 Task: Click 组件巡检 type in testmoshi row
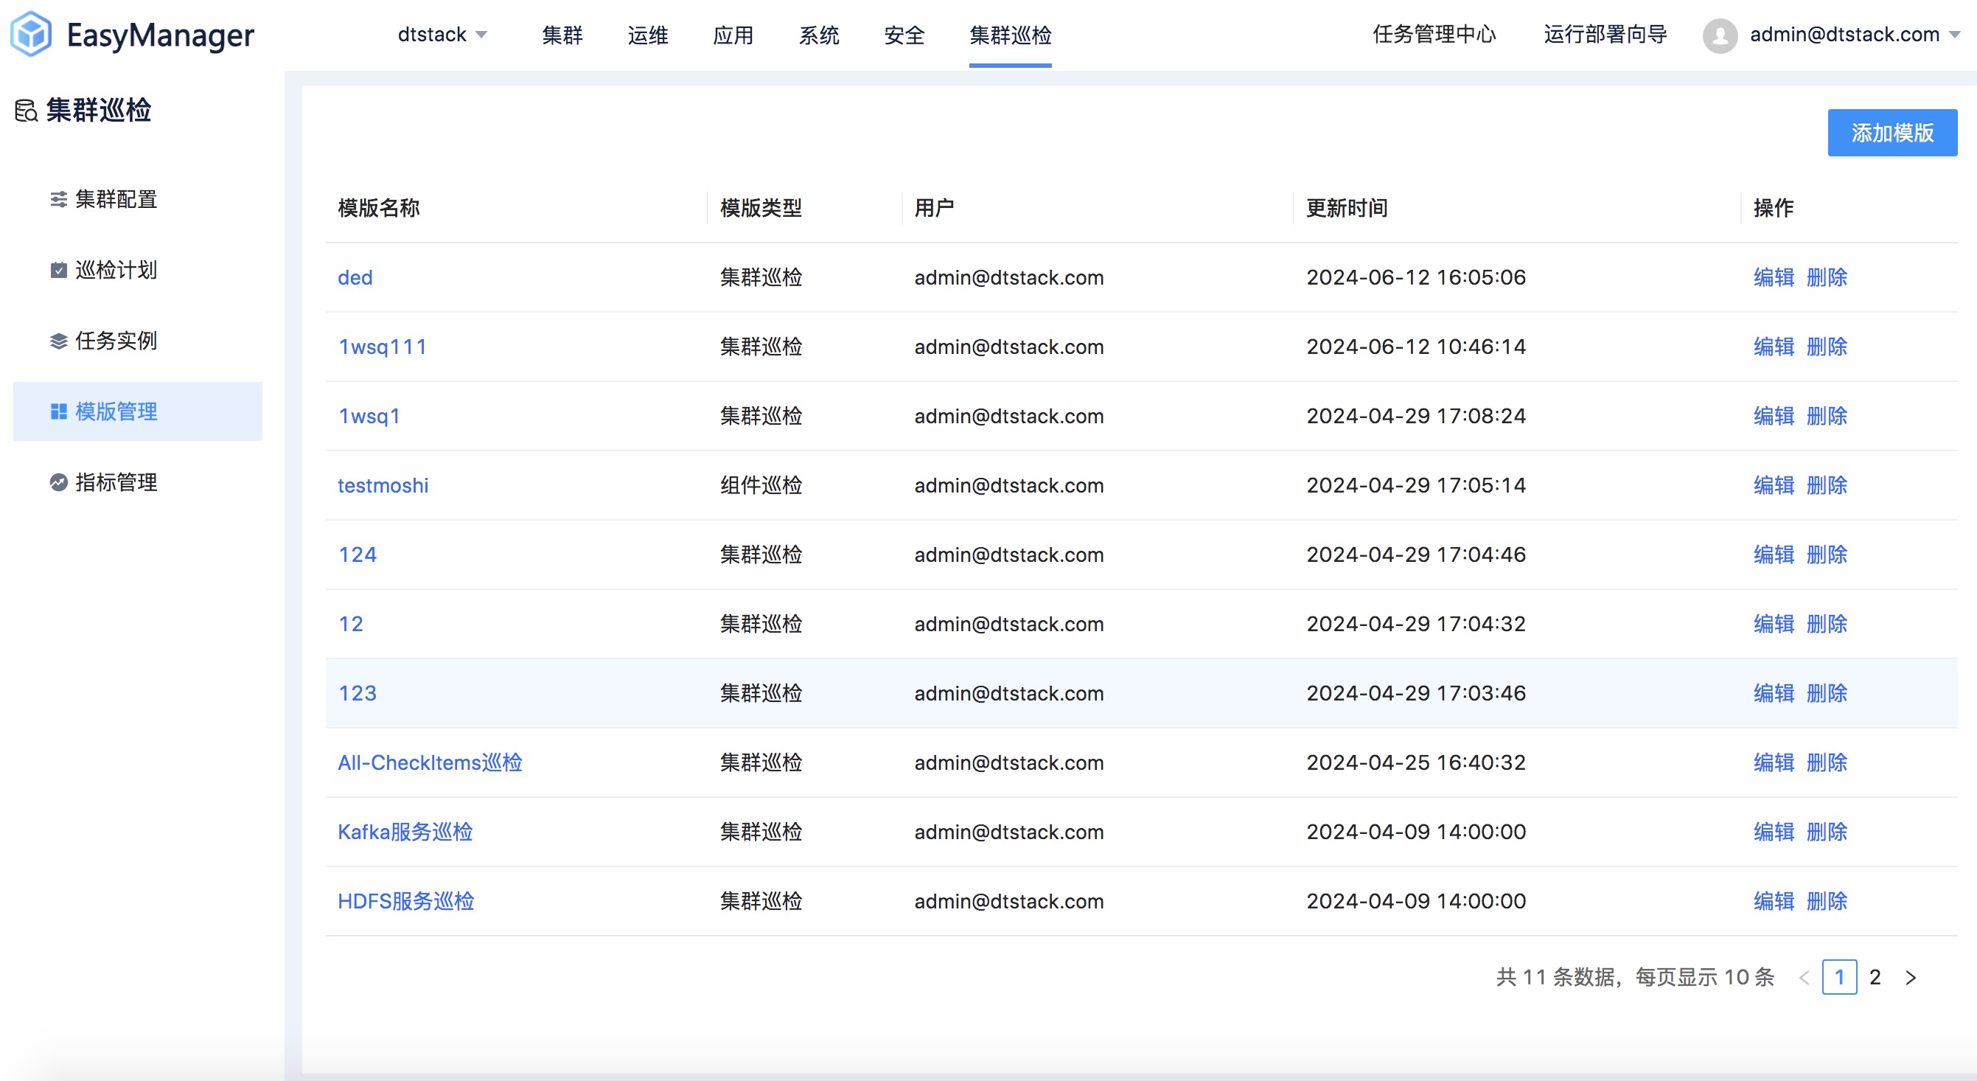761,485
